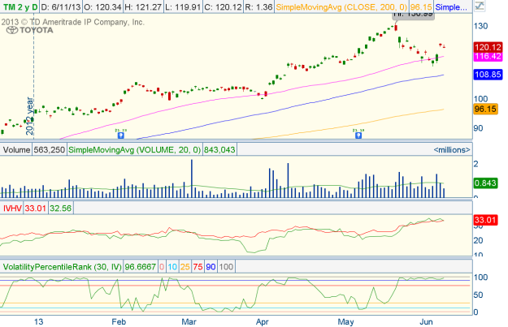Click the truncated blue Simple... study label
This screenshot has height=327, width=508.
pyautogui.click(x=451, y=6)
